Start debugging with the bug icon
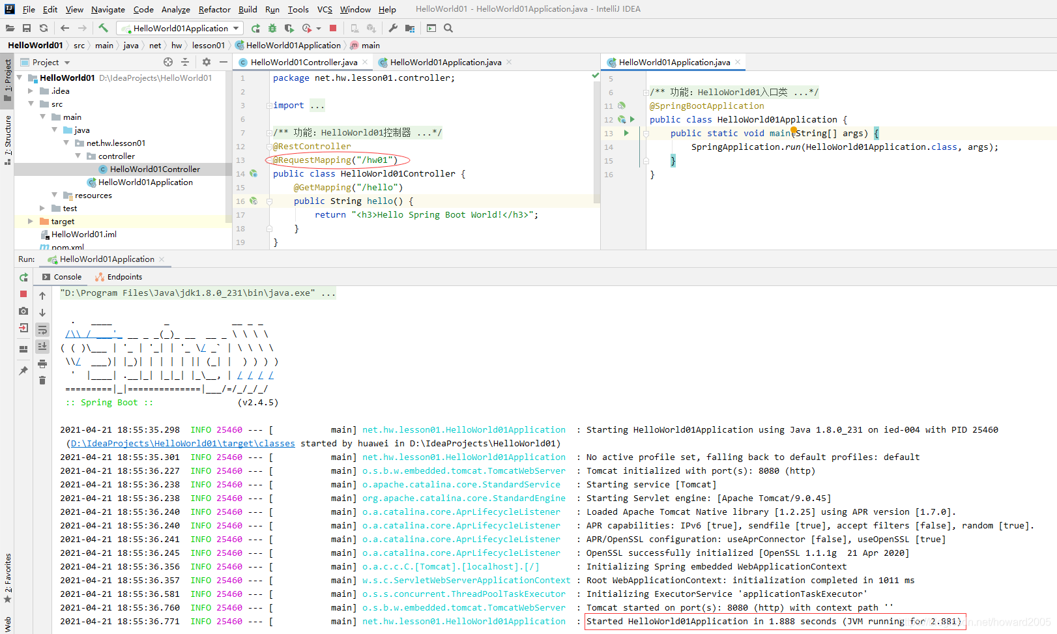 272,28
